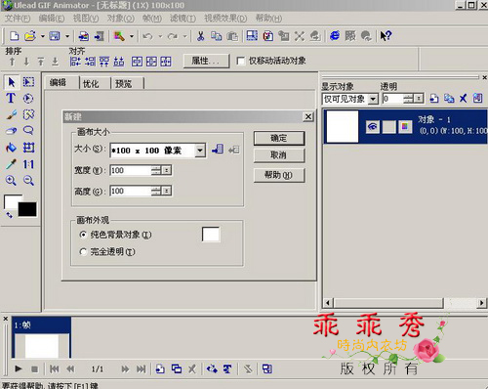Select the solid background object radio
488x389 pixels.
[x=83, y=235]
